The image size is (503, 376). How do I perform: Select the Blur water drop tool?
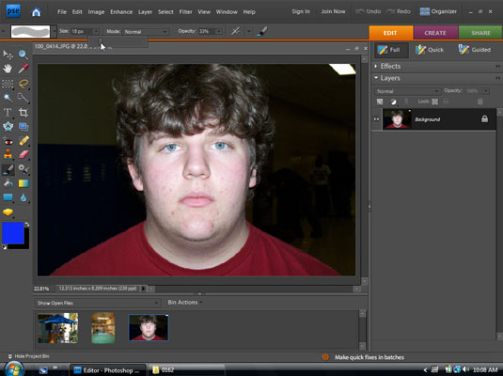(x=24, y=197)
